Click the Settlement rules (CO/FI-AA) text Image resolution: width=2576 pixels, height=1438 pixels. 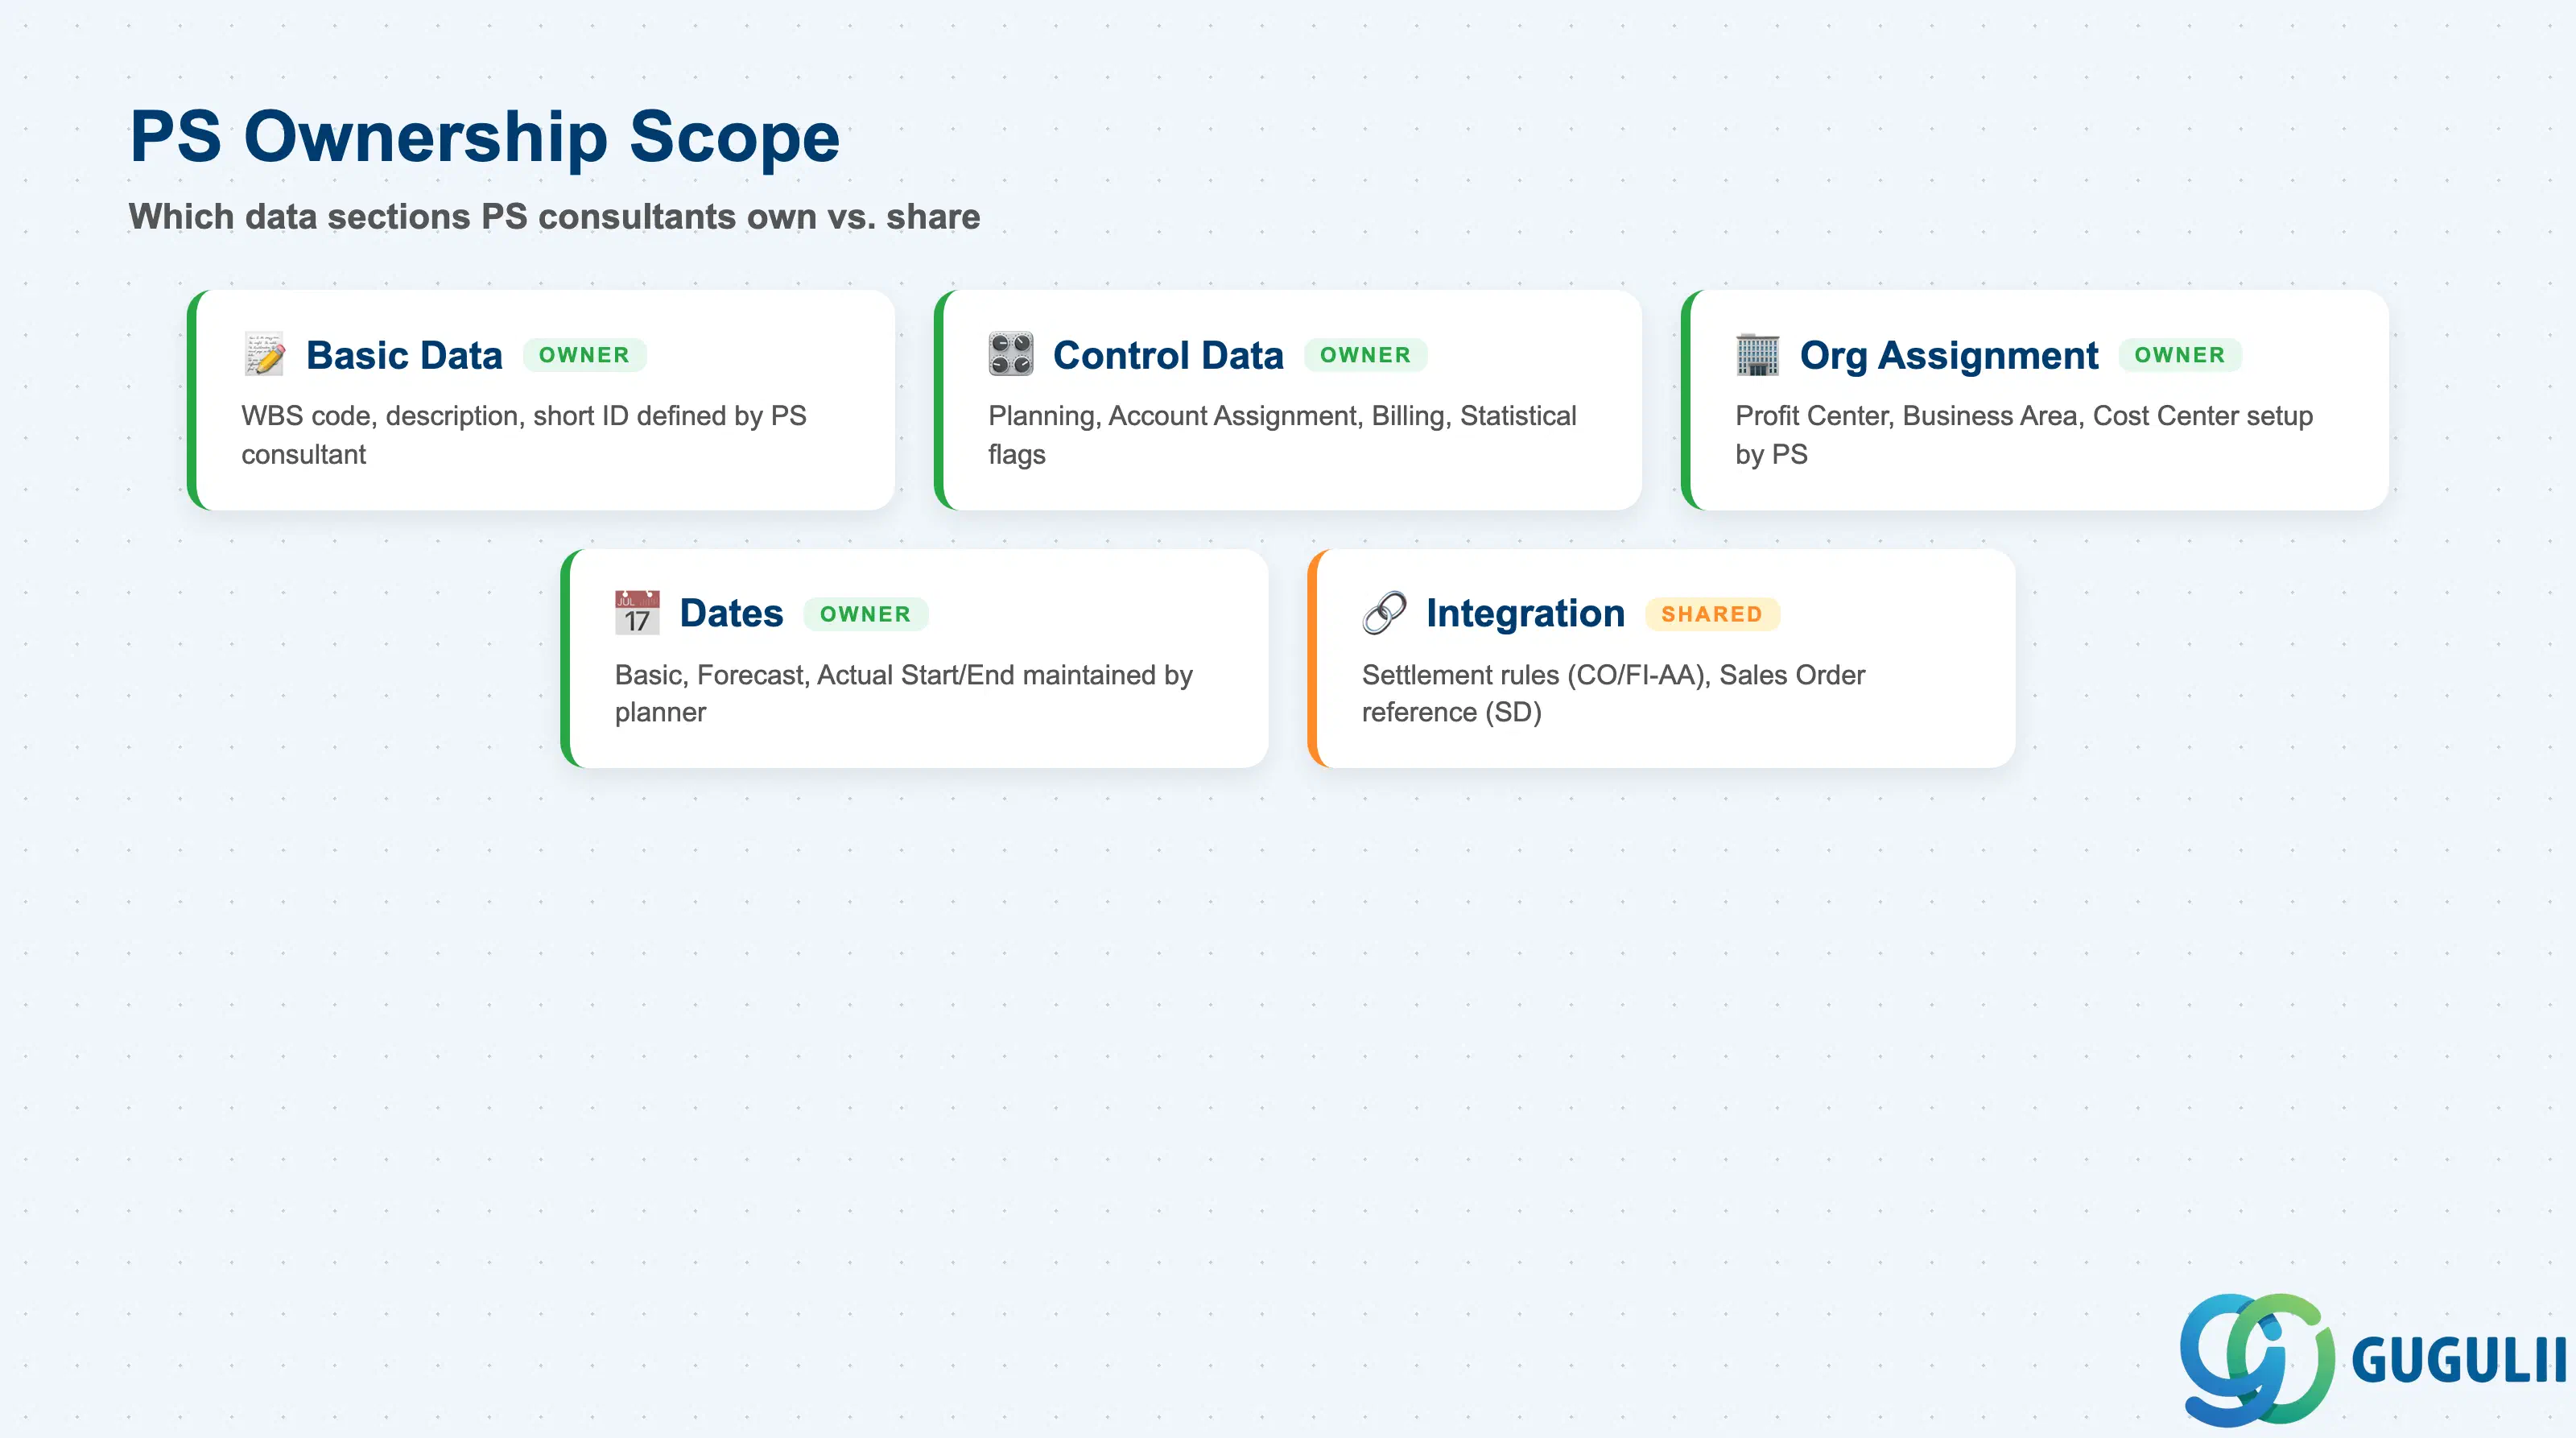pos(1613,693)
